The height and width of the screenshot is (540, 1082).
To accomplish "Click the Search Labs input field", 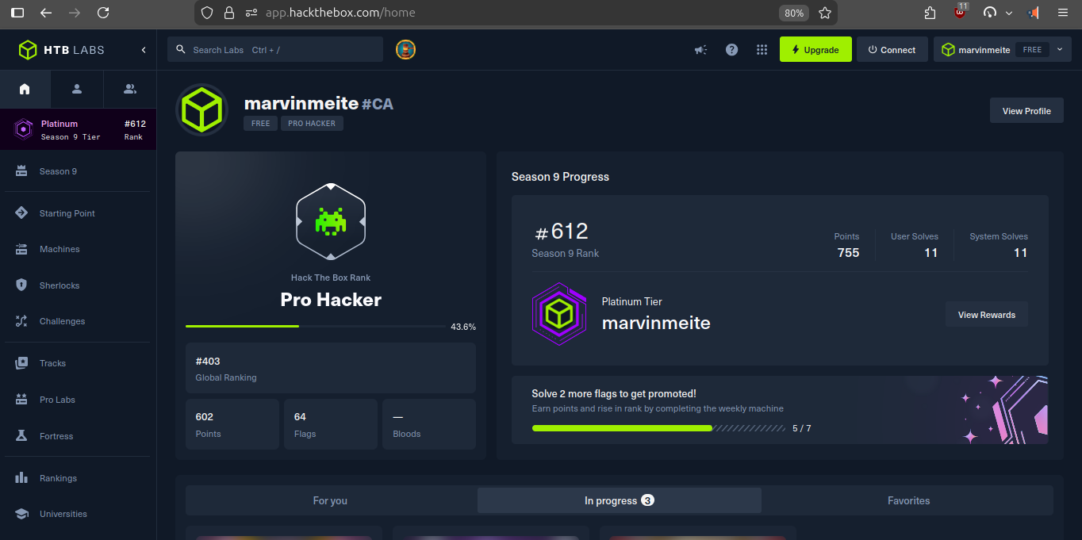I will pyautogui.click(x=274, y=49).
